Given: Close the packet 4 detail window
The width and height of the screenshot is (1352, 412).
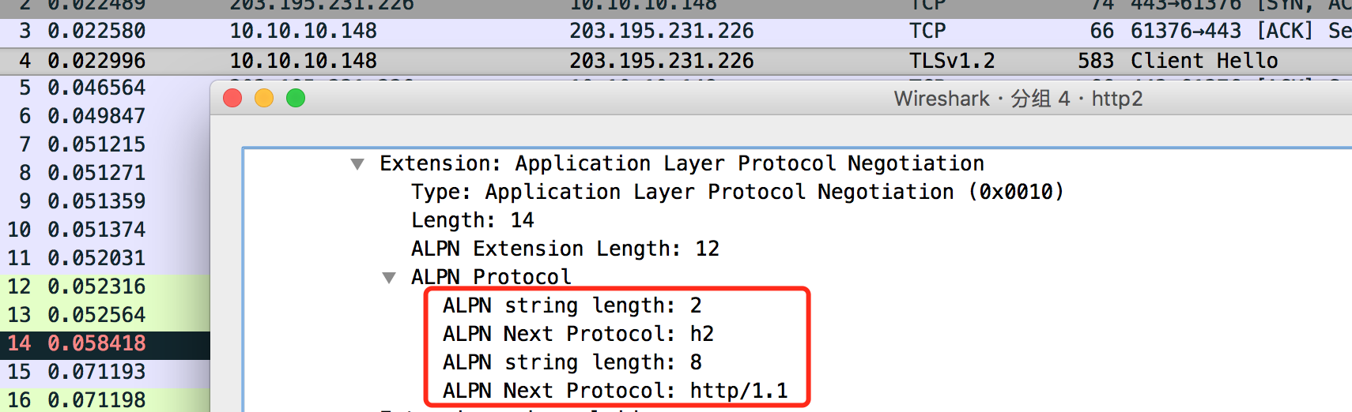Looking at the screenshot, I should [232, 98].
